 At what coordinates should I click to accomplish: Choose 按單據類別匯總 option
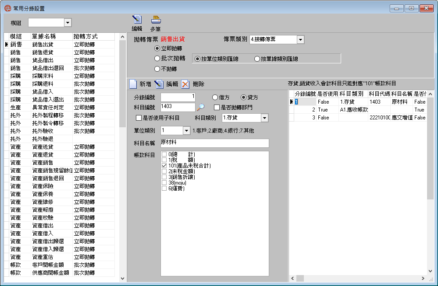tap(257, 59)
